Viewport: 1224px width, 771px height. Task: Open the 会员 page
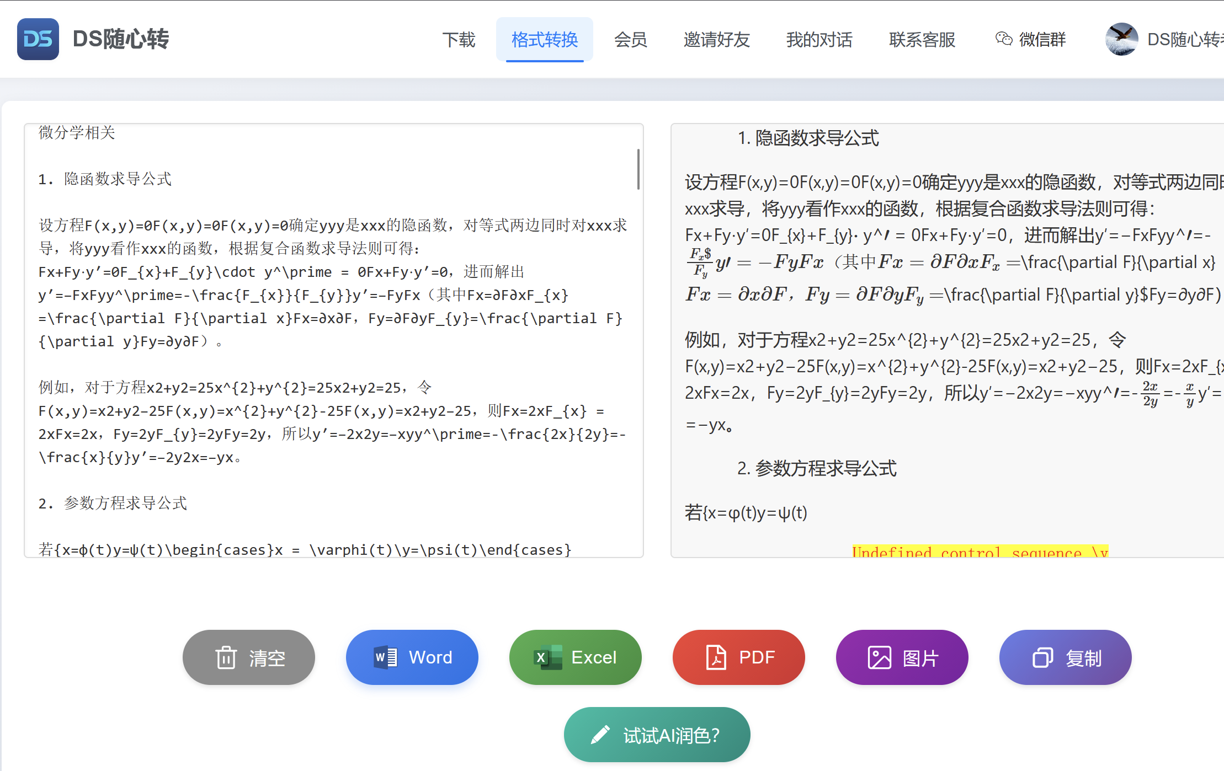coord(630,40)
